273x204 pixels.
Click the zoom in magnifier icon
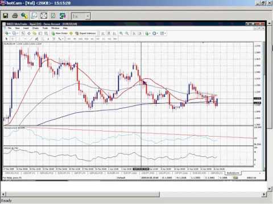coord(121,33)
